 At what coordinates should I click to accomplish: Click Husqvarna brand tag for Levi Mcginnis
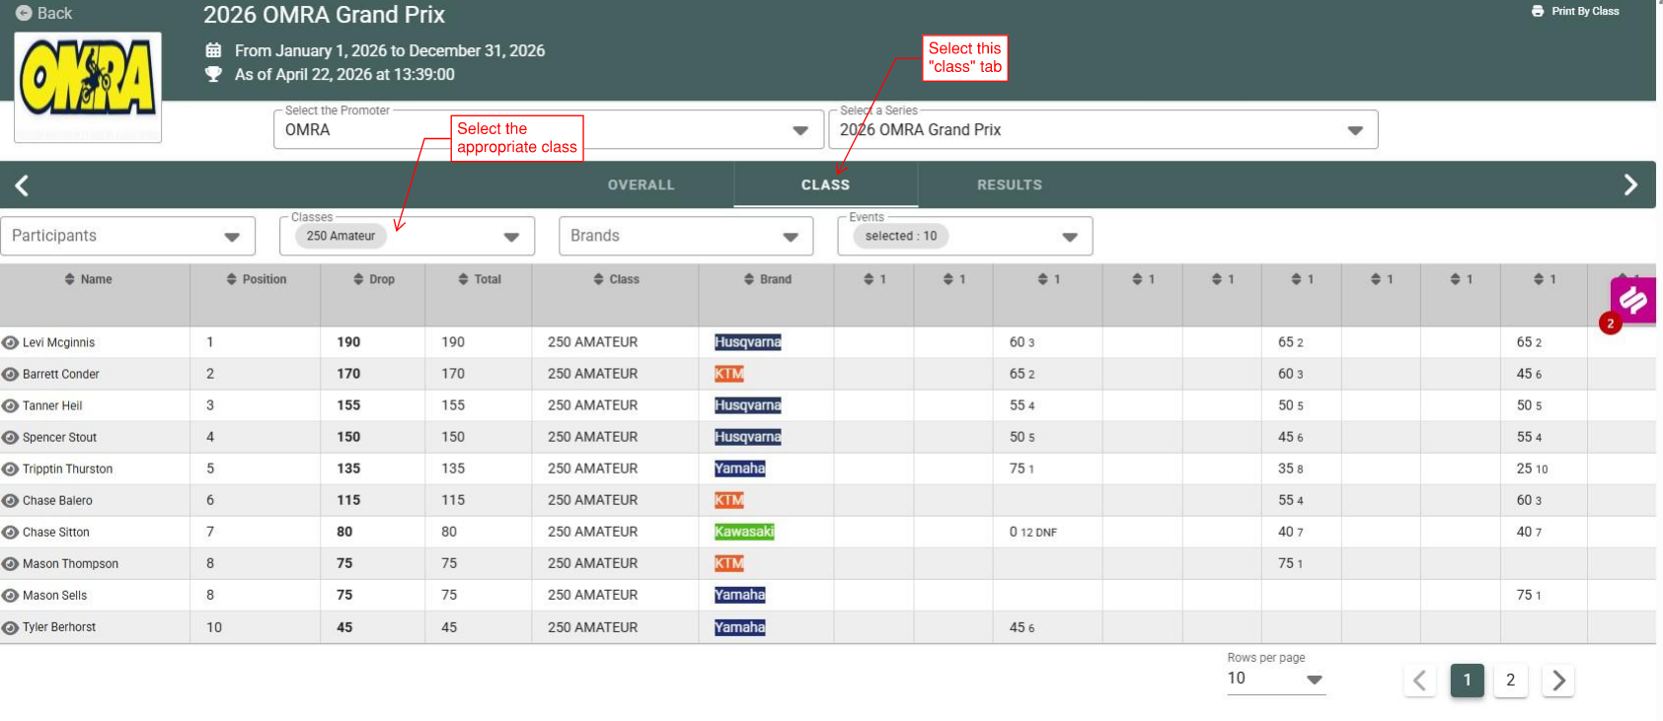pos(748,342)
